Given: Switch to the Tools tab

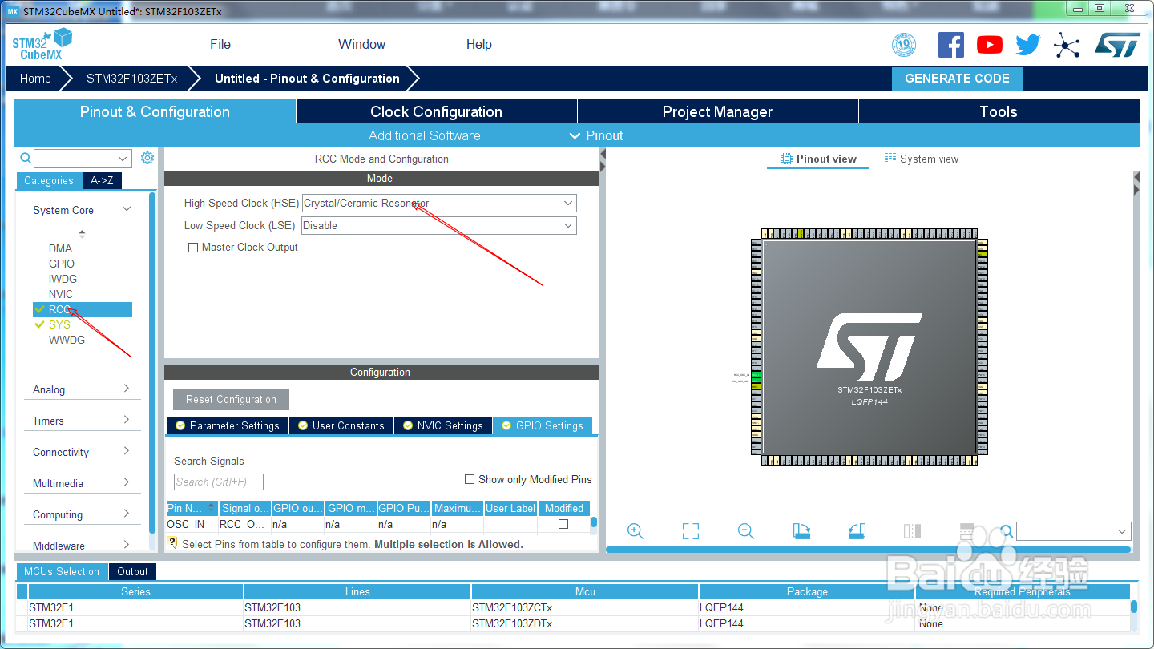Looking at the screenshot, I should [999, 111].
